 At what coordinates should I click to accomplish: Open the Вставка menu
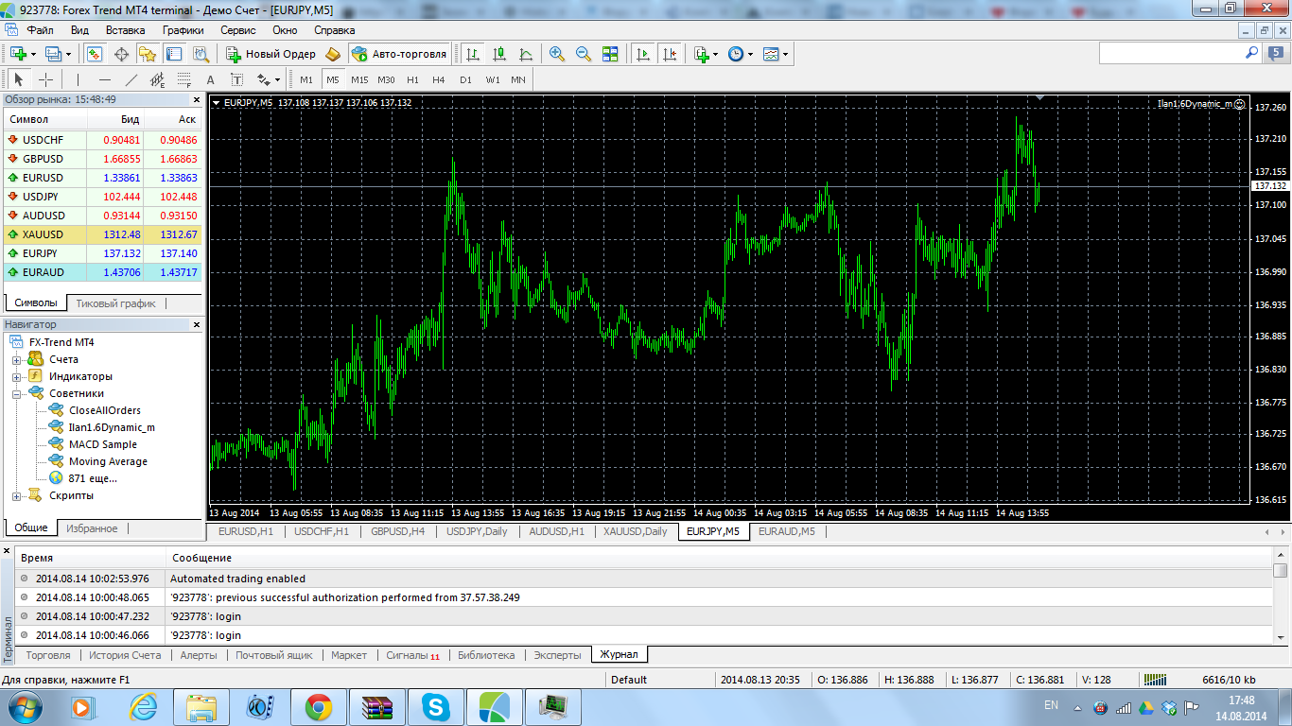(x=126, y=30)
